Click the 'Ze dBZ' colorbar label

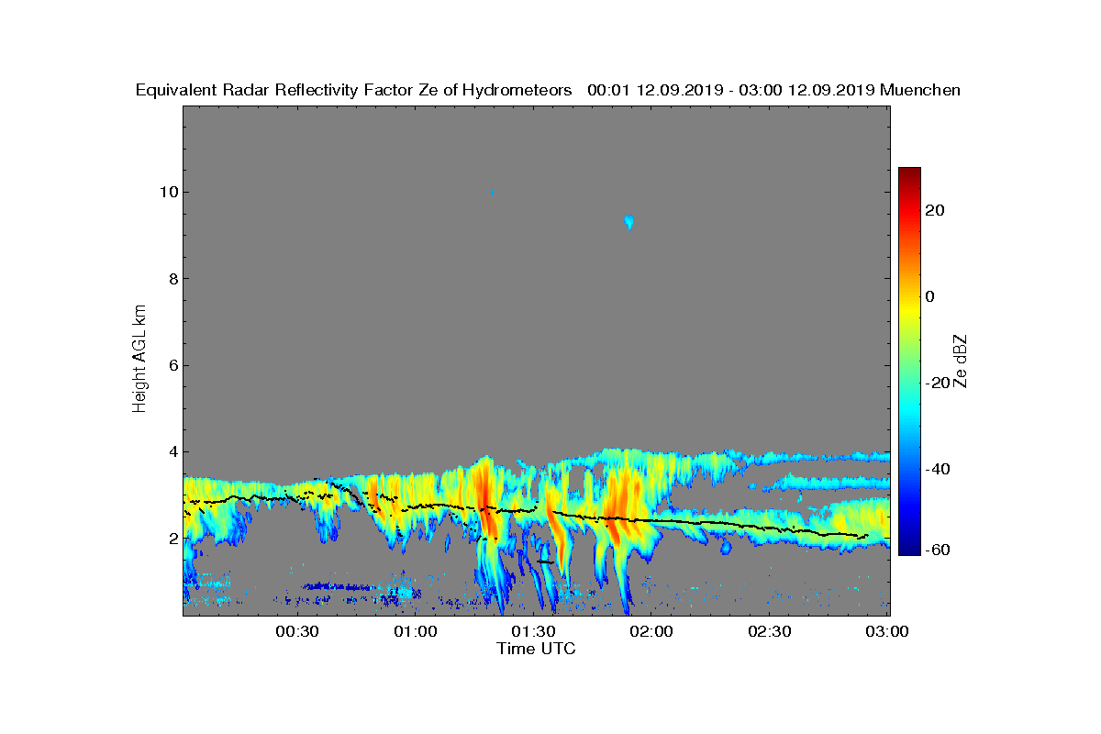(x=960, y=361)
